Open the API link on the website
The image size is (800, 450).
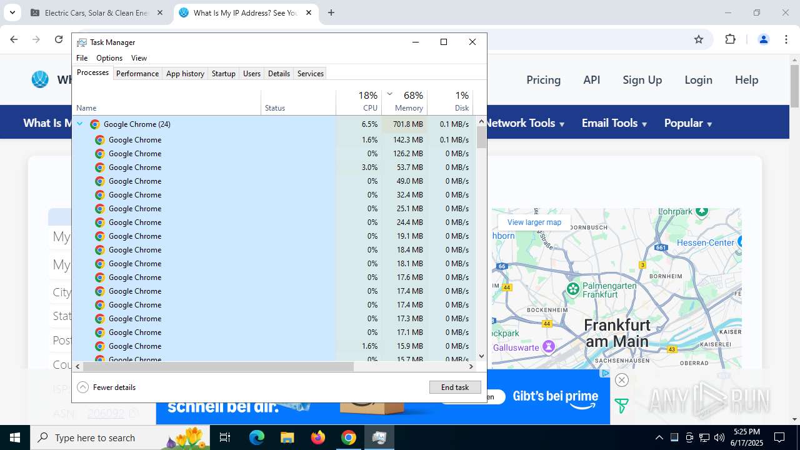pyautogui.click(x=592, y=80)
